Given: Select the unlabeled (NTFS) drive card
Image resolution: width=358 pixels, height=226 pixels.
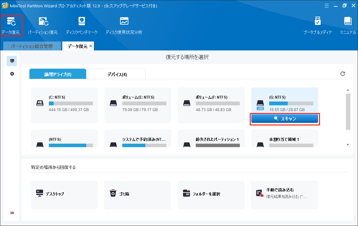Looking at the screenshot, I should tap(65, 139).
